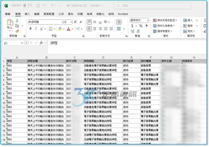Switch to the 資料 (Data) tab
Screen dimensions: 209x147
tap(70, 14)
